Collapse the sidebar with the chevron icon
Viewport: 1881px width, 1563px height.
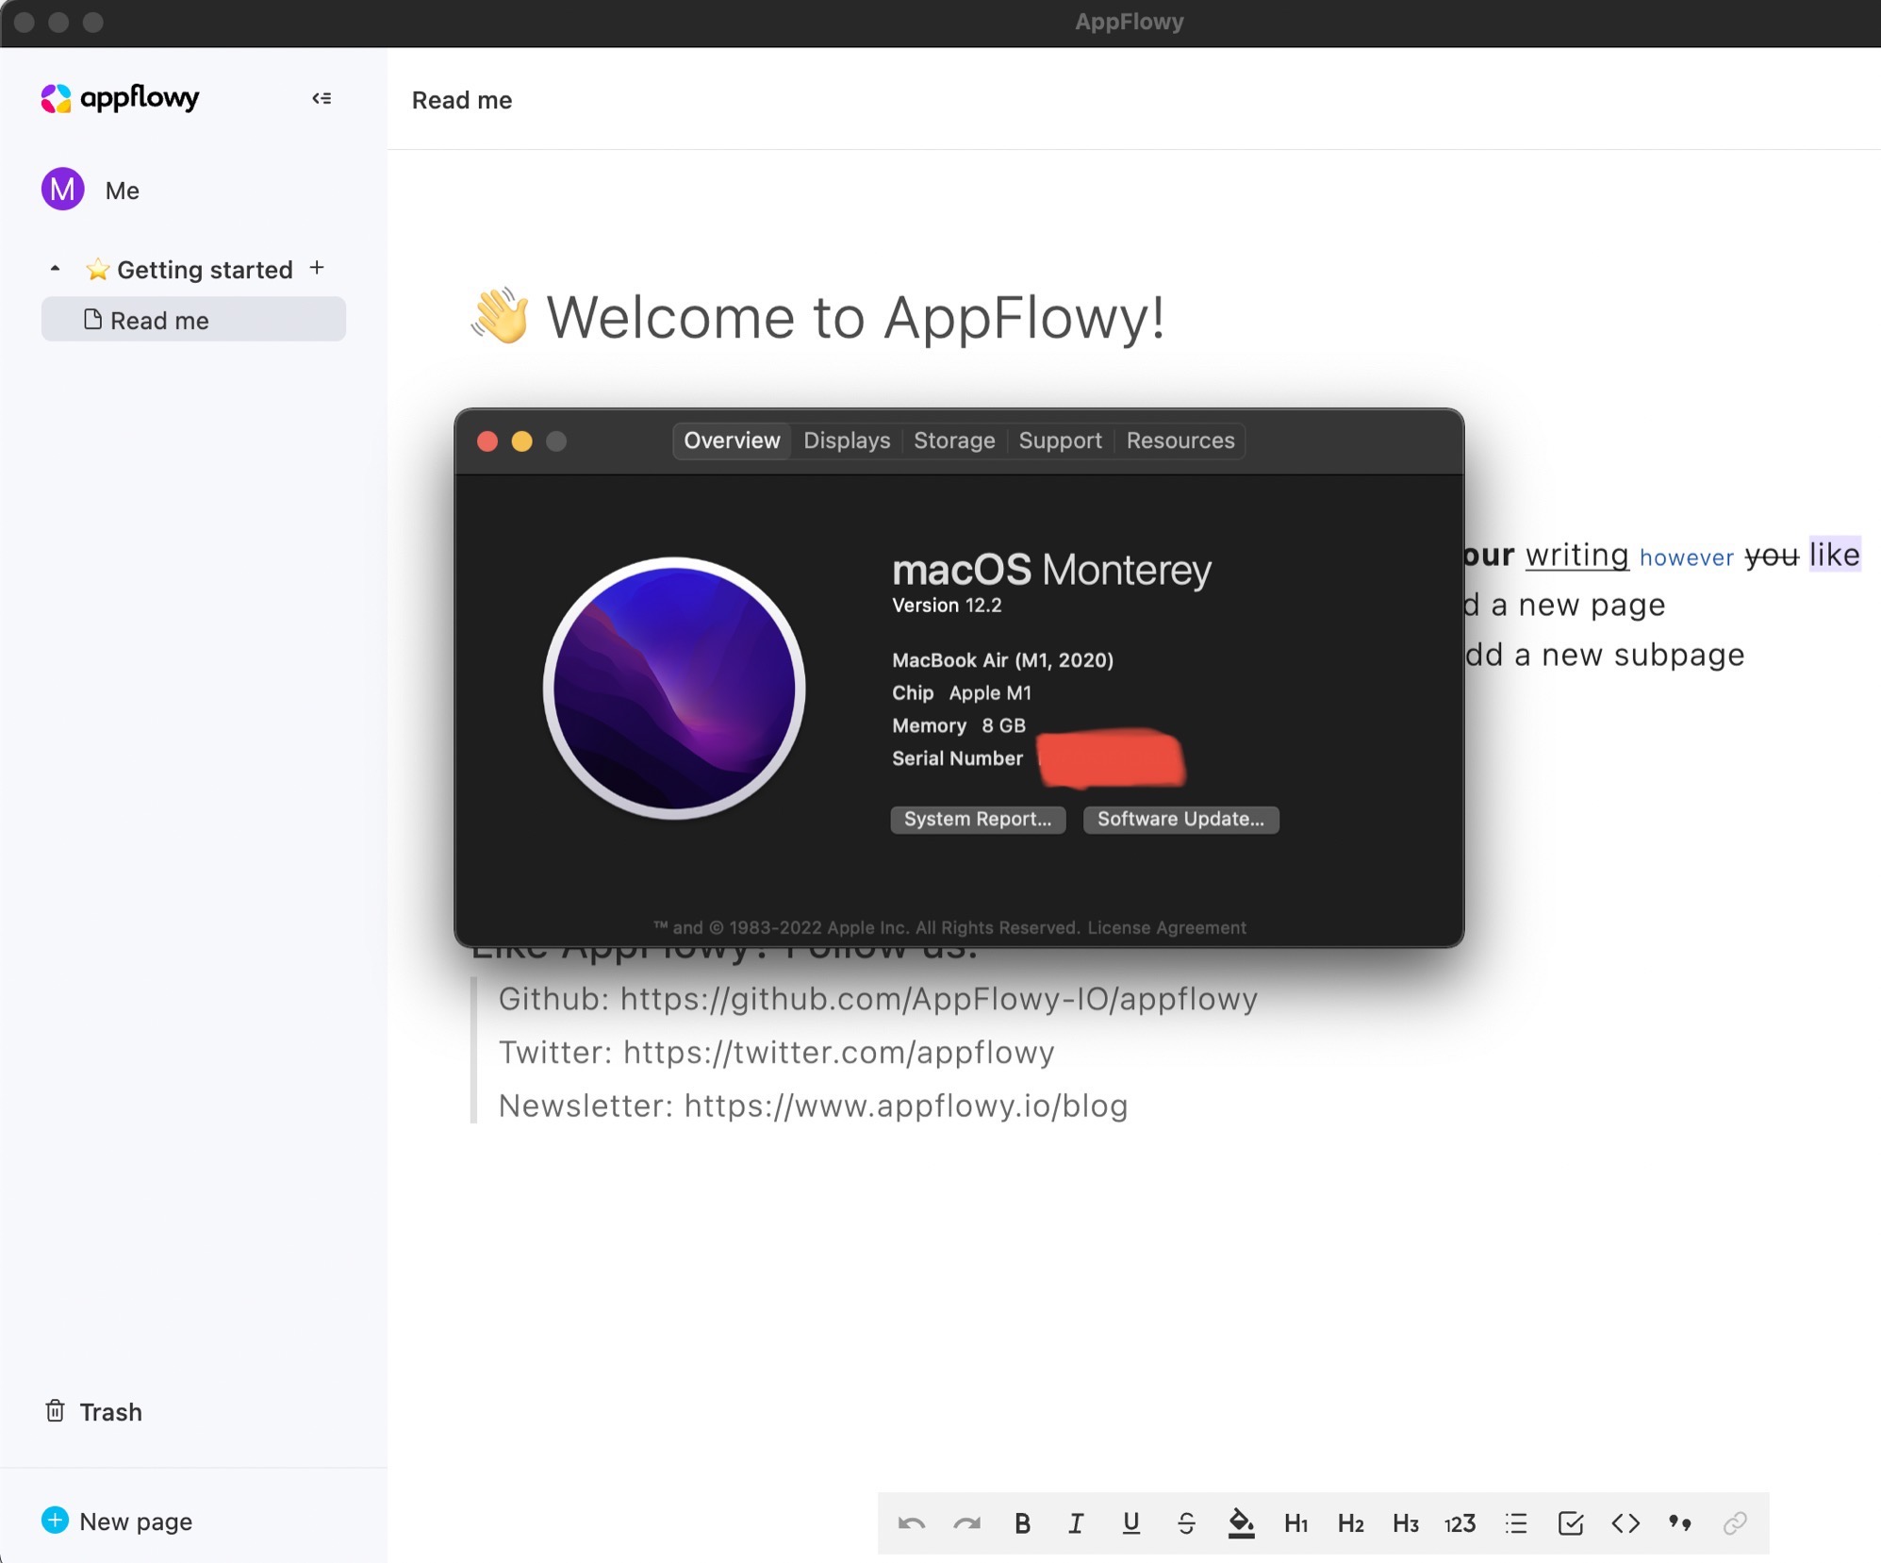(322, 98)
